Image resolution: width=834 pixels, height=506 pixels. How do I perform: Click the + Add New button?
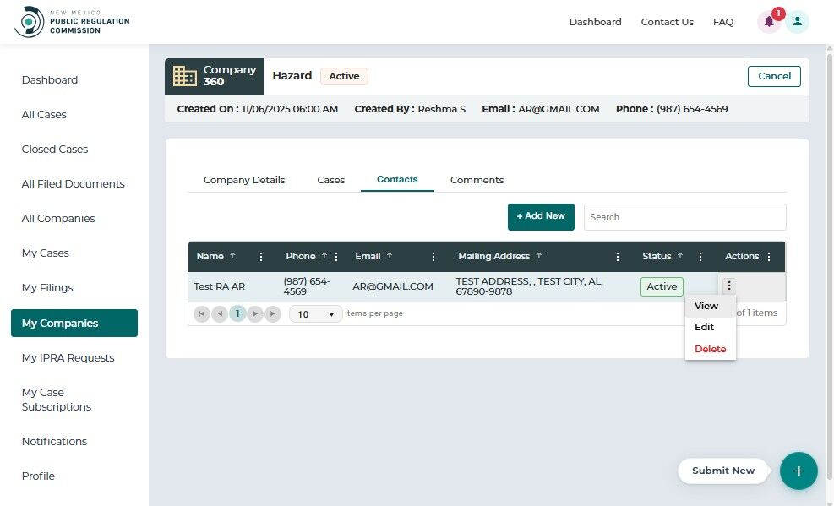click(541, 216)
